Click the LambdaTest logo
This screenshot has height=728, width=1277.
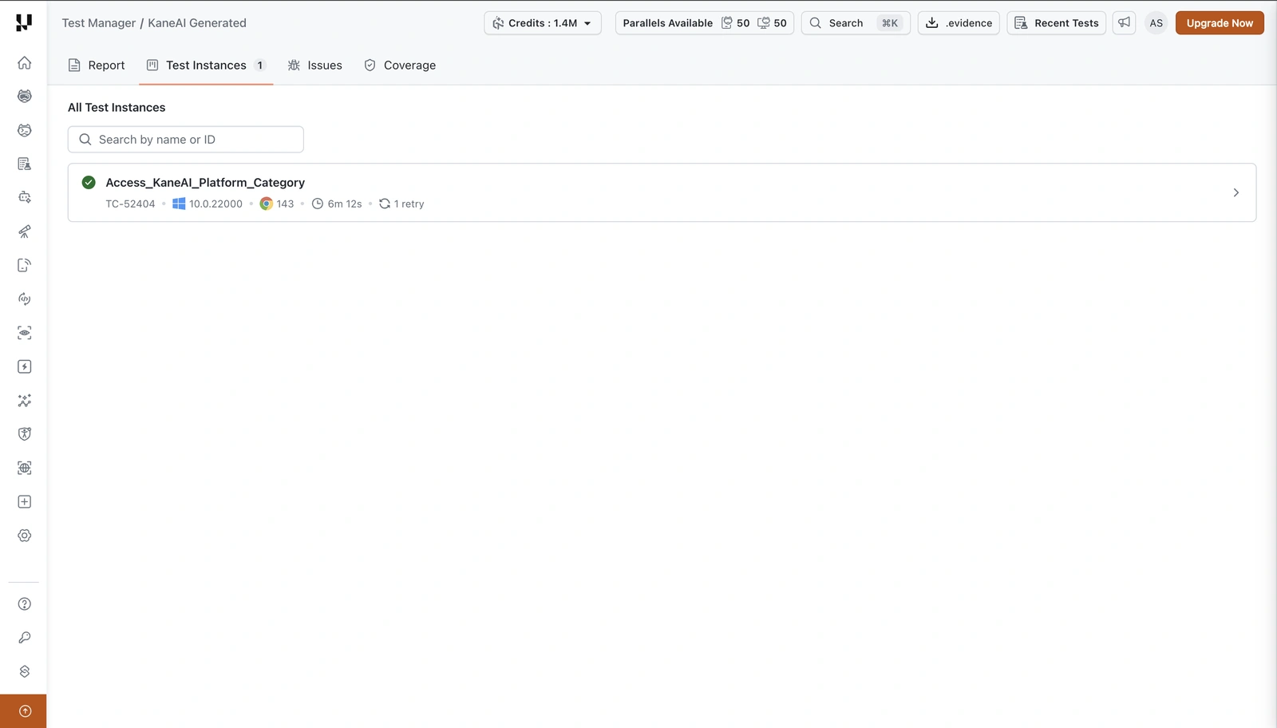pyautogui.click(x=24, y=22)
